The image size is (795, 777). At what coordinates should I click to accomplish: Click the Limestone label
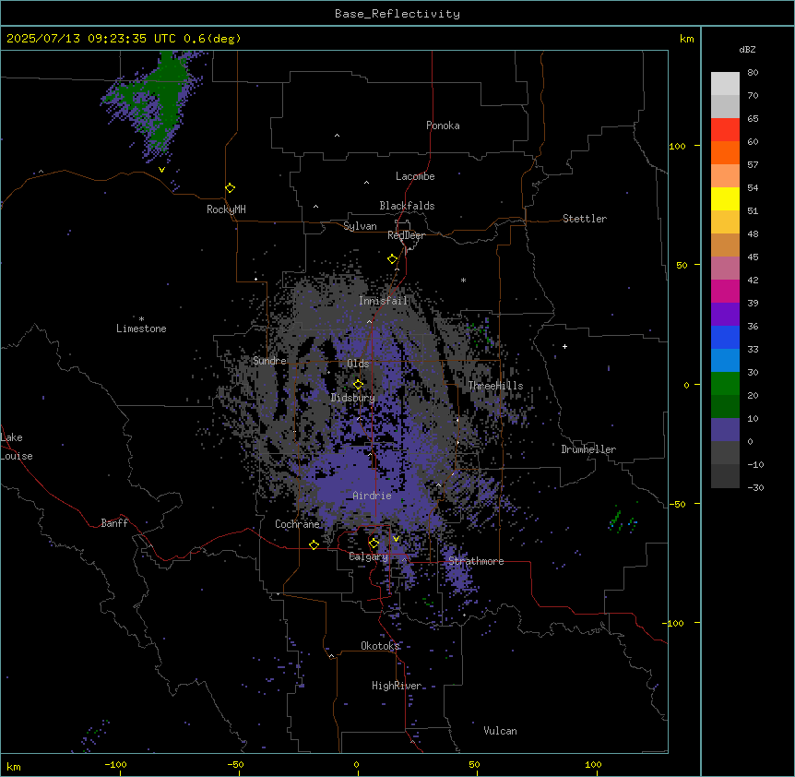pos(141,329)
